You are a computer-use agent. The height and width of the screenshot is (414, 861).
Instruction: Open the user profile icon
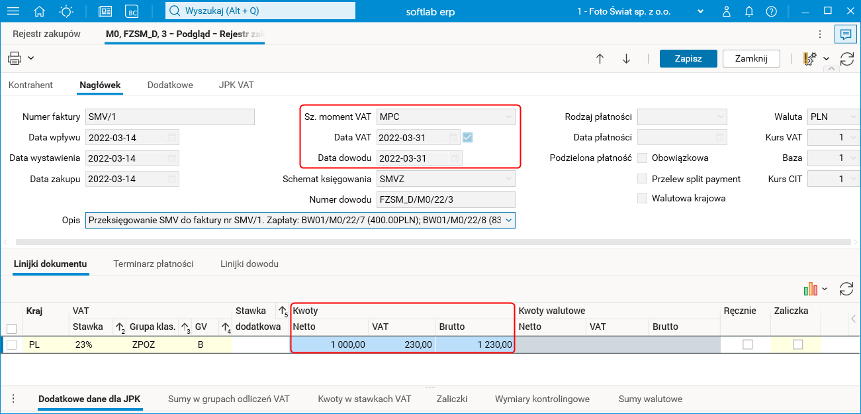(727, 11)
